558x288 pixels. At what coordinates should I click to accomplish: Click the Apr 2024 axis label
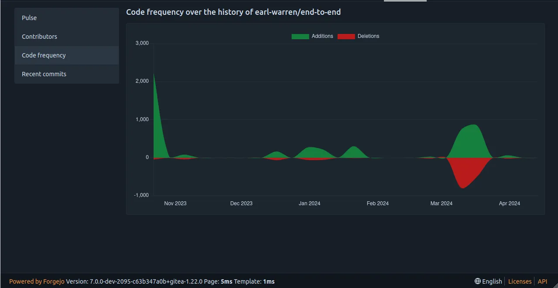(509, 203)
